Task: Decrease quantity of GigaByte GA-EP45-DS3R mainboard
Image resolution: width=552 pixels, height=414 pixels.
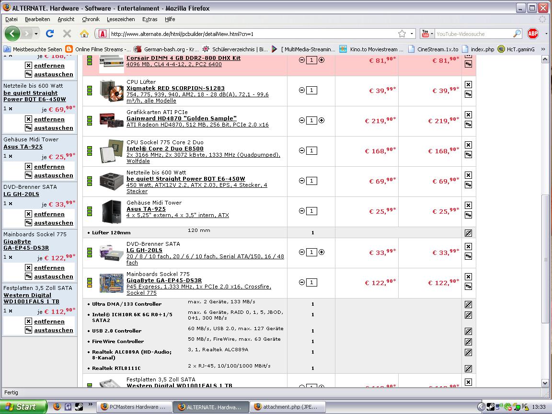Action: pos(302,282)
